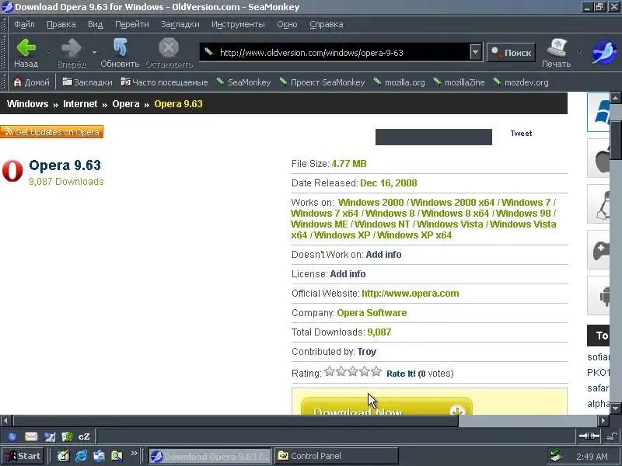Click the Reload page icon
The image size is (622, 466).
pyautogui.click(x=120, y=53)
